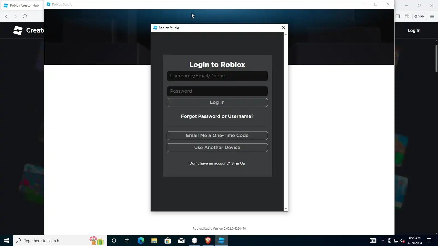Click login dialog scrollbar up arrow
The width and height of the screenshot is (438, 246).
coord(286,34)
